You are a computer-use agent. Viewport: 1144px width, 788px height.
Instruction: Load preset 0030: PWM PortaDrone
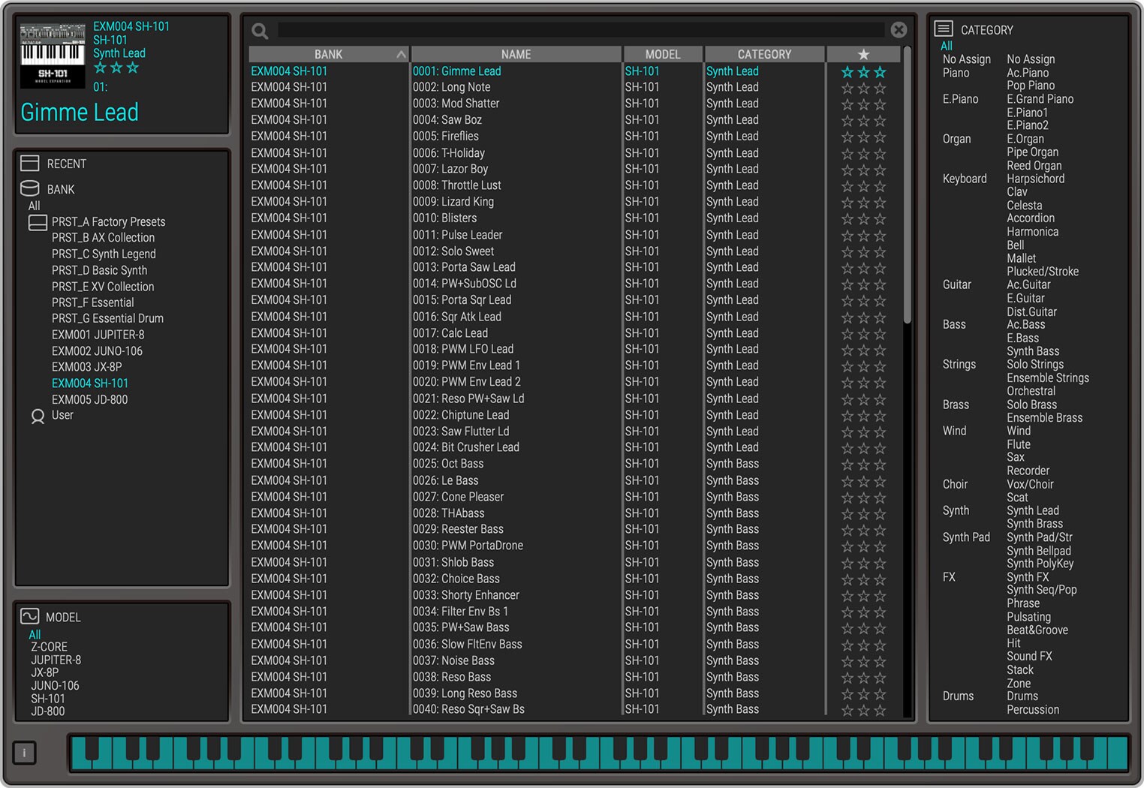click(x=468, y=546)
